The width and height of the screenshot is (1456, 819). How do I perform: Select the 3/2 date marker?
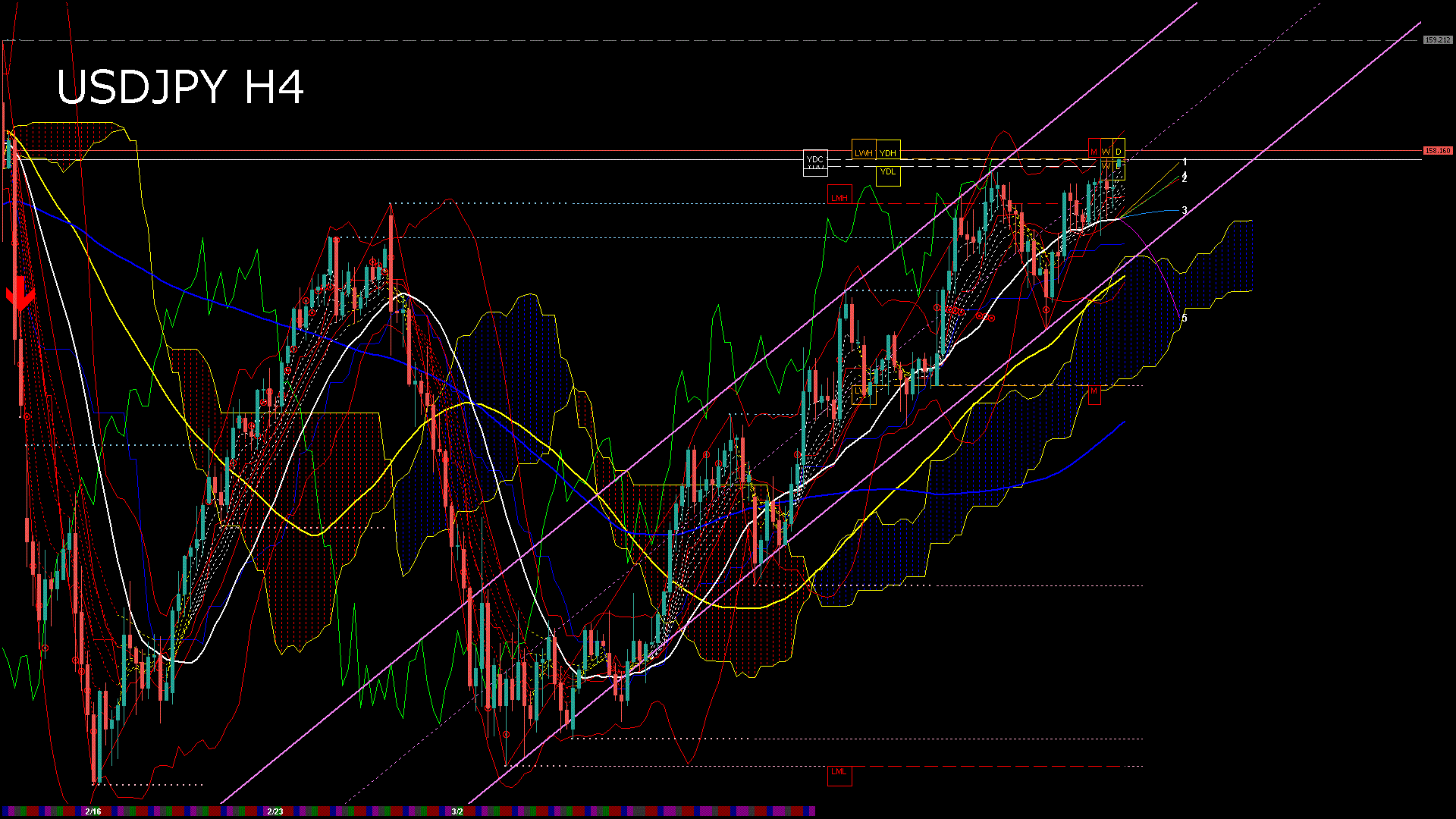457,811
